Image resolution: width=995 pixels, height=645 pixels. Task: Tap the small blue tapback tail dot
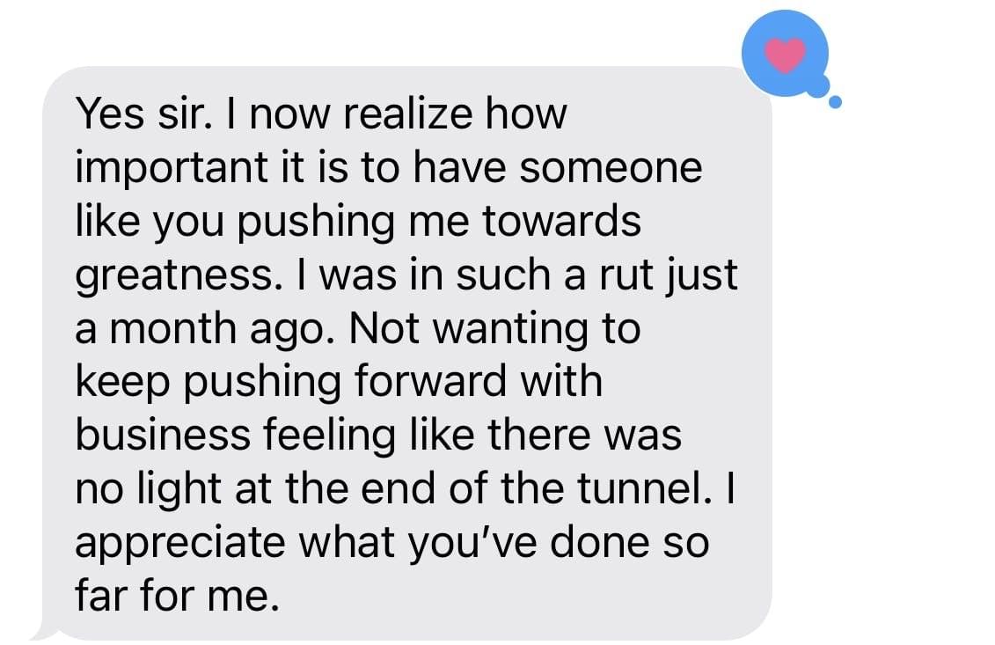pyautogui.click(x=835, y=101)
